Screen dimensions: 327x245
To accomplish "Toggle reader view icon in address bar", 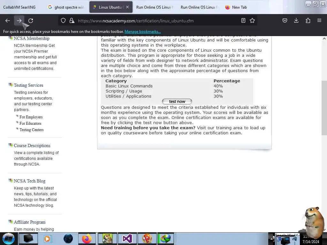I will tap(243, 20).
